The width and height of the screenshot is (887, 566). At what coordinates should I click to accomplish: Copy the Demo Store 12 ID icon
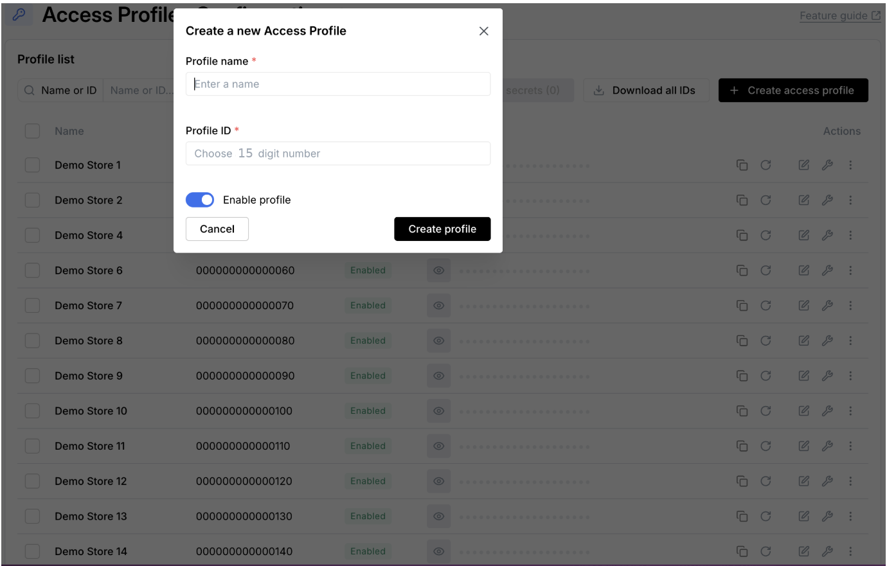coord(742,481)
